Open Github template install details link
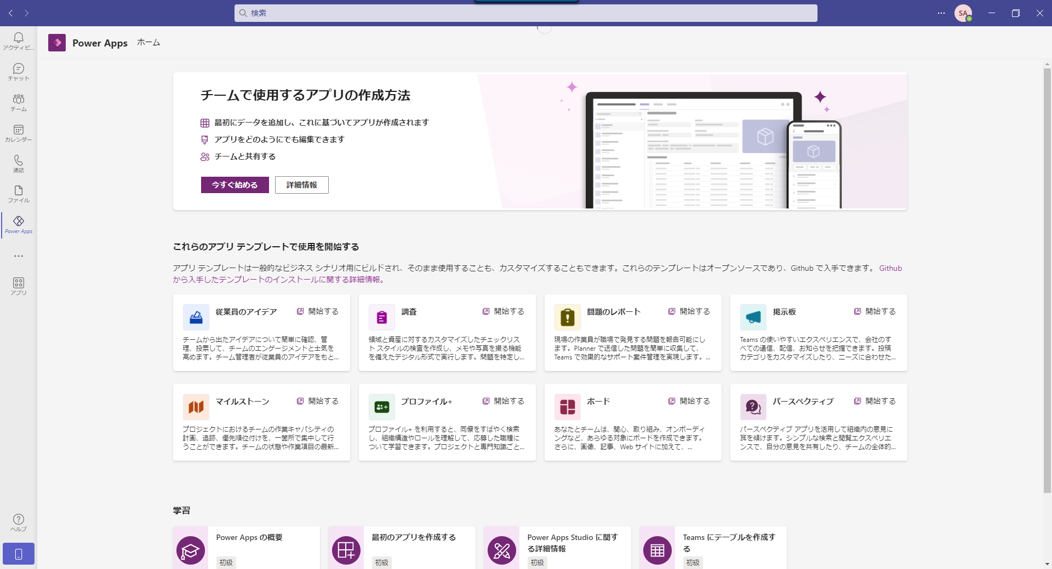The image size is (1052, 569). point(279,280)
